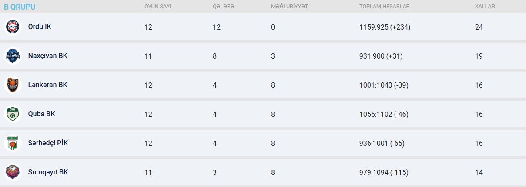Click the OYUN SAYI column header
This screenshot has width=526, height=187.
(x=157, y=7)
